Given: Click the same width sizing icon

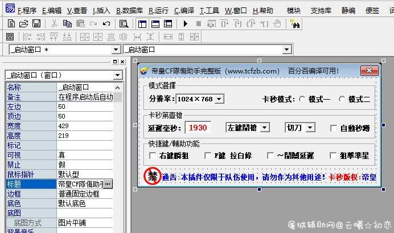Looking at the screenshot, I should [168, 37].
